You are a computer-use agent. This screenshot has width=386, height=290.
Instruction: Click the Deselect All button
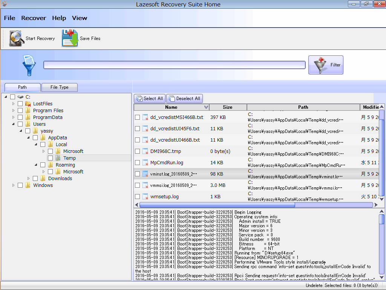click(x=185, y=99)
